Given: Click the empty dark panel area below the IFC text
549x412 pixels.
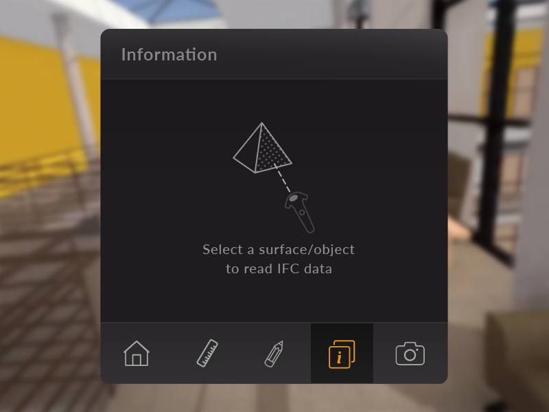Looking at the screenshot, I should pyautogui.click(x=274, y=299).
